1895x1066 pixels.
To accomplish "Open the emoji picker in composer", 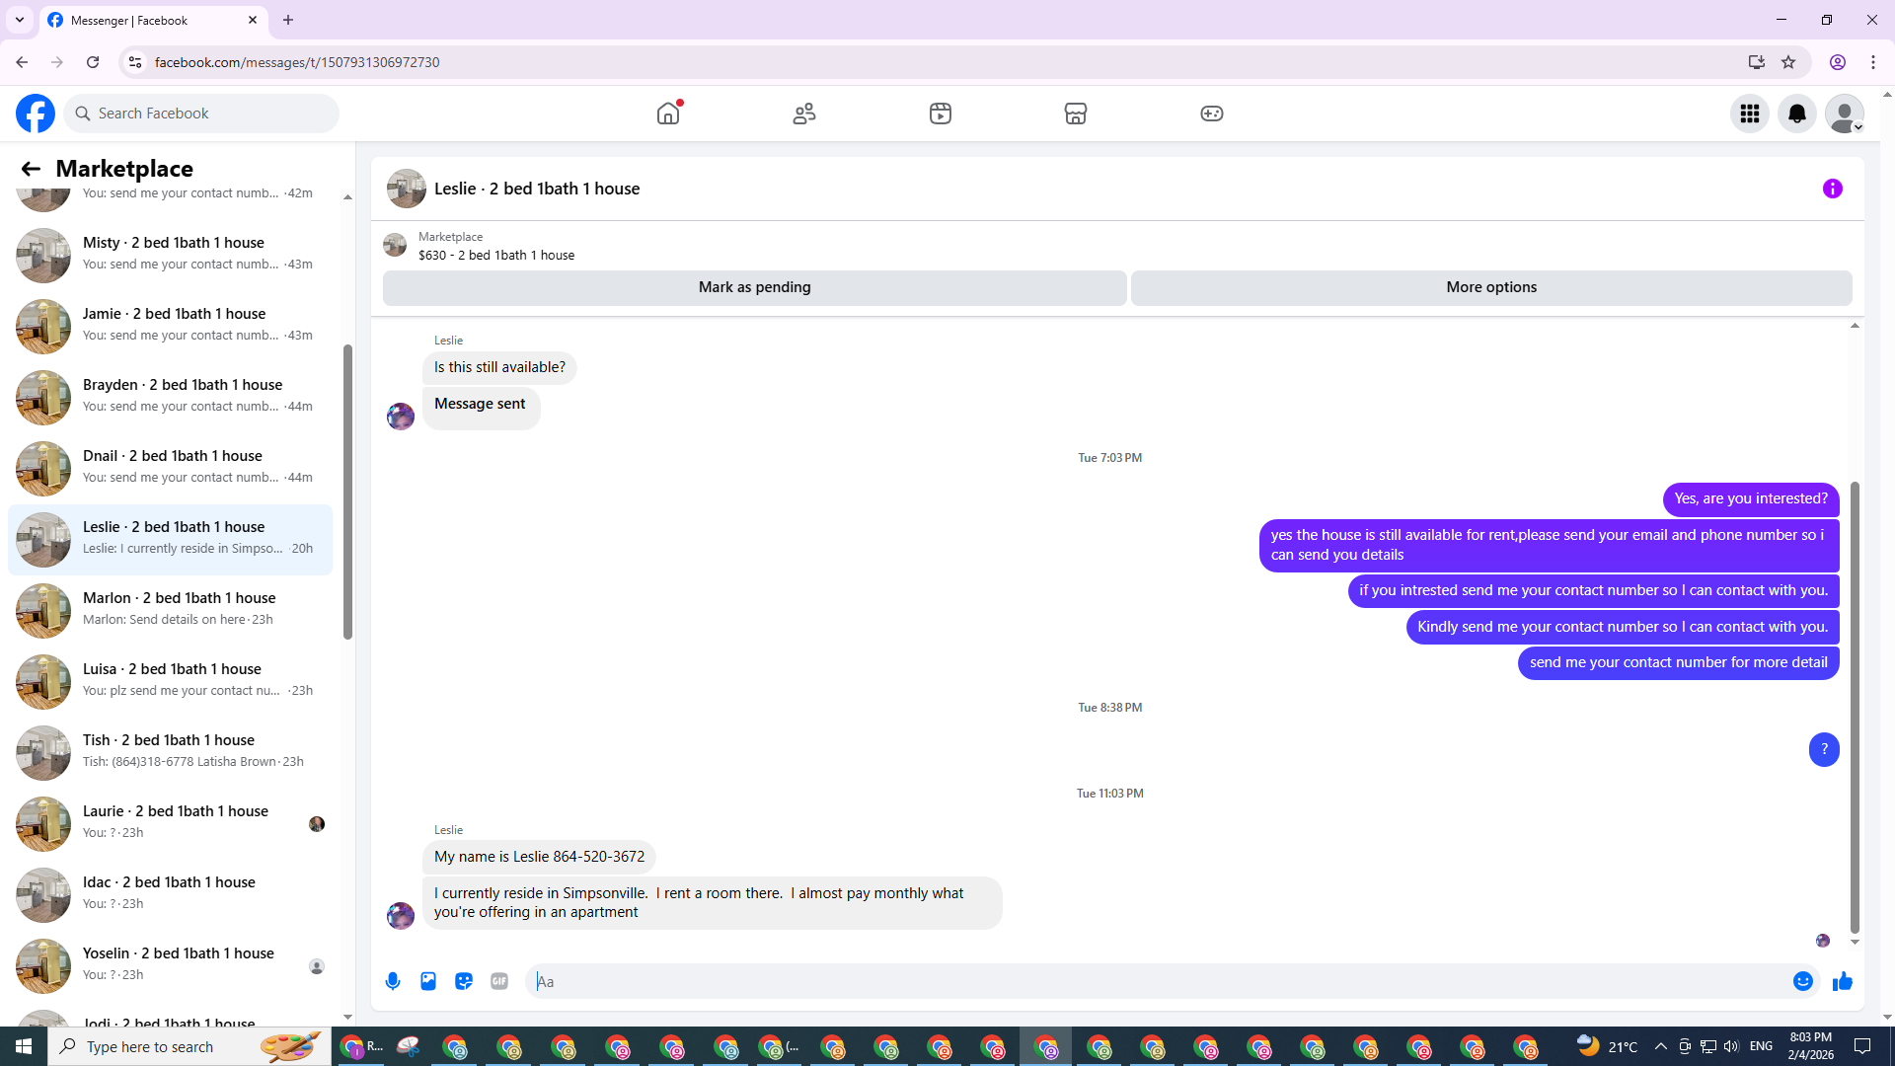I will pos(1802,981).
